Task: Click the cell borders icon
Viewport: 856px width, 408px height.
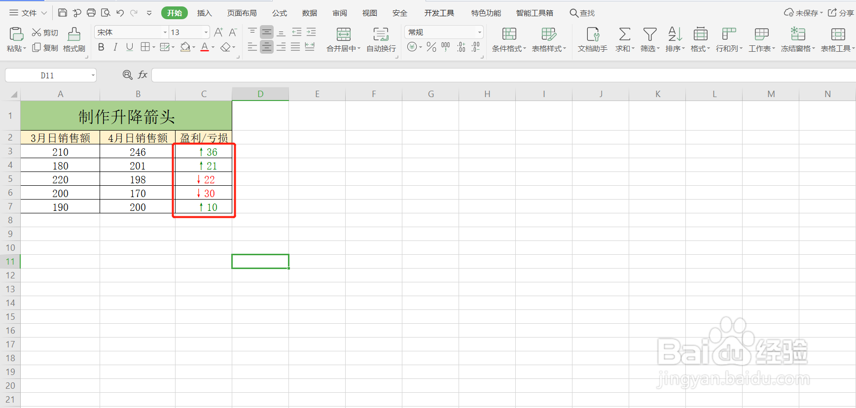Action: tap(145, 47)
